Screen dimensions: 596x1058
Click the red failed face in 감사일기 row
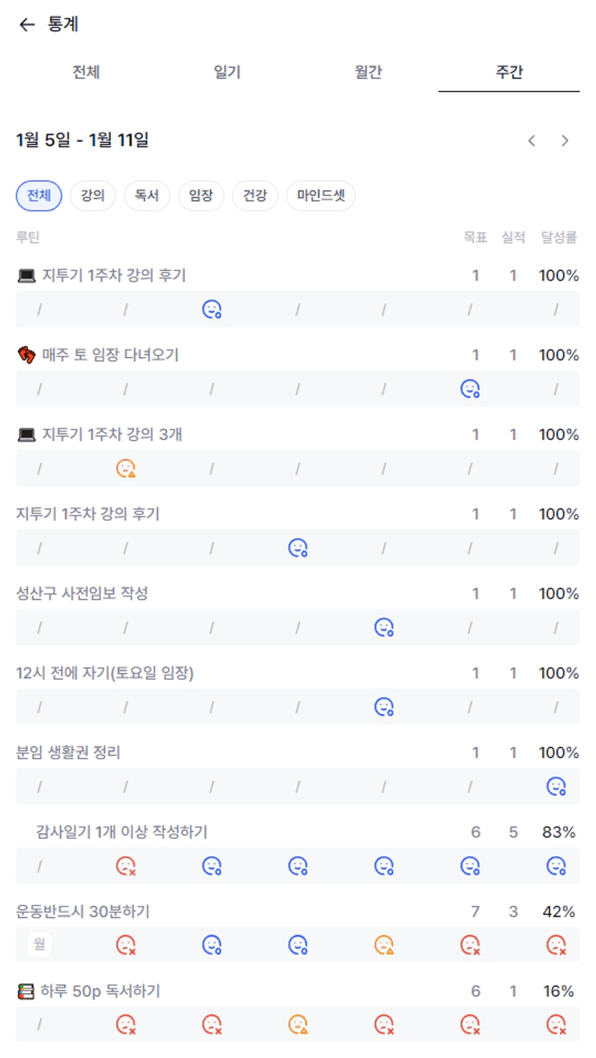point(126,866)
